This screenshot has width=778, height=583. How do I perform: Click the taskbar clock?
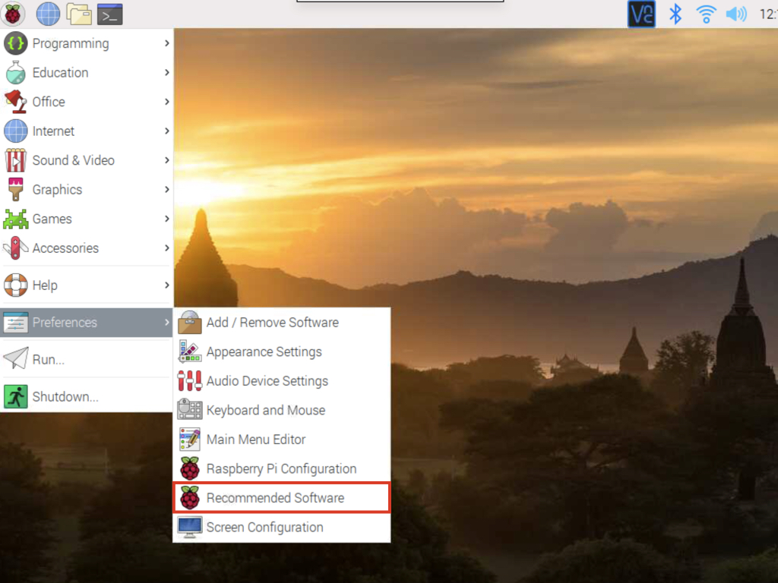(x=768, y=14)
